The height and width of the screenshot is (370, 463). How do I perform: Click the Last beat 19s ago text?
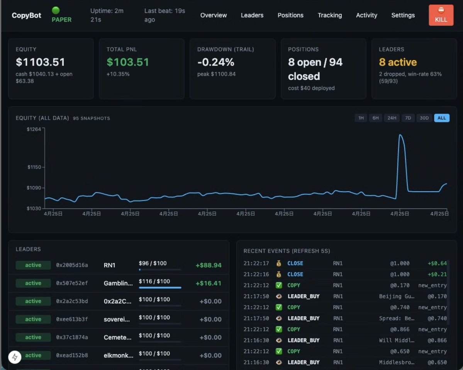click(x=165, y=15)
